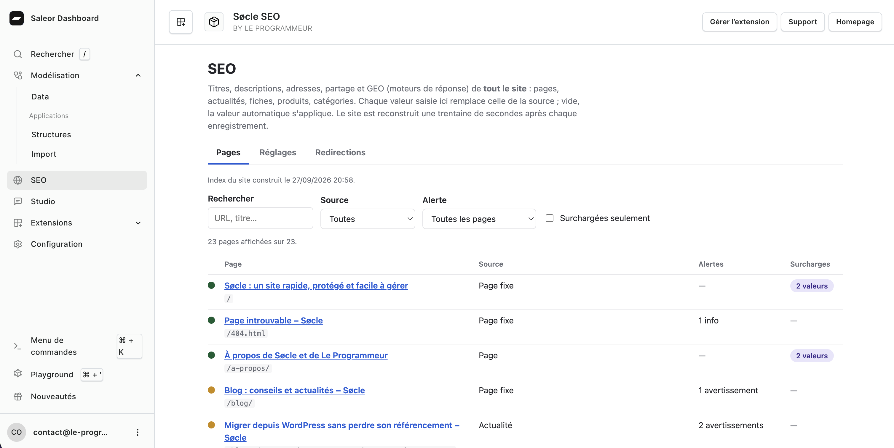The width and height of the screenshot is (894, 448).
Task: Click the Saleor logo icon
Action: tap(16, 18)
